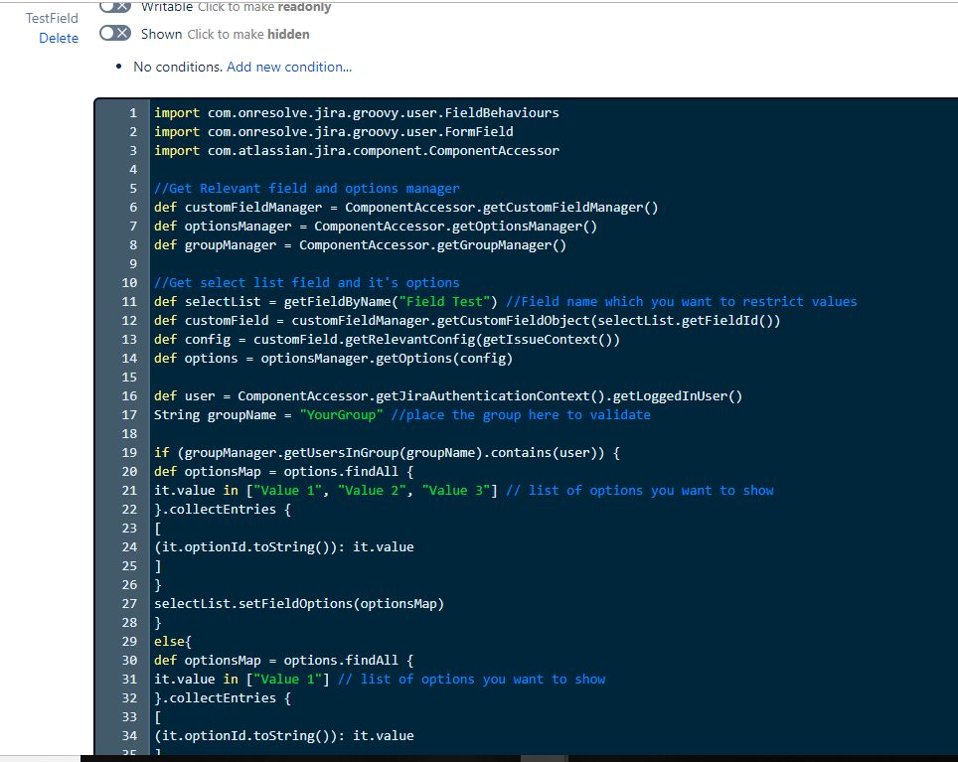Place cursor on ComponentAccessor import line
Viewport: 958px width, 762px height.
(356, 151)
